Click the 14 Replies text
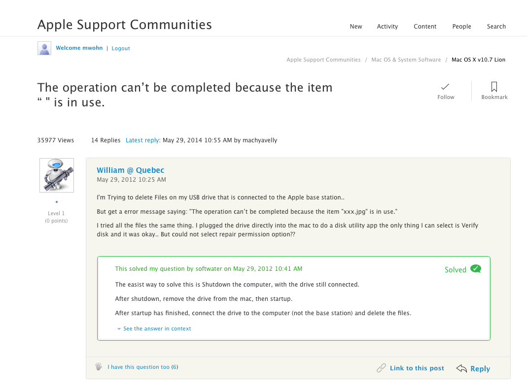This screenshot has width=527, height=392. (x=105, y=140)
